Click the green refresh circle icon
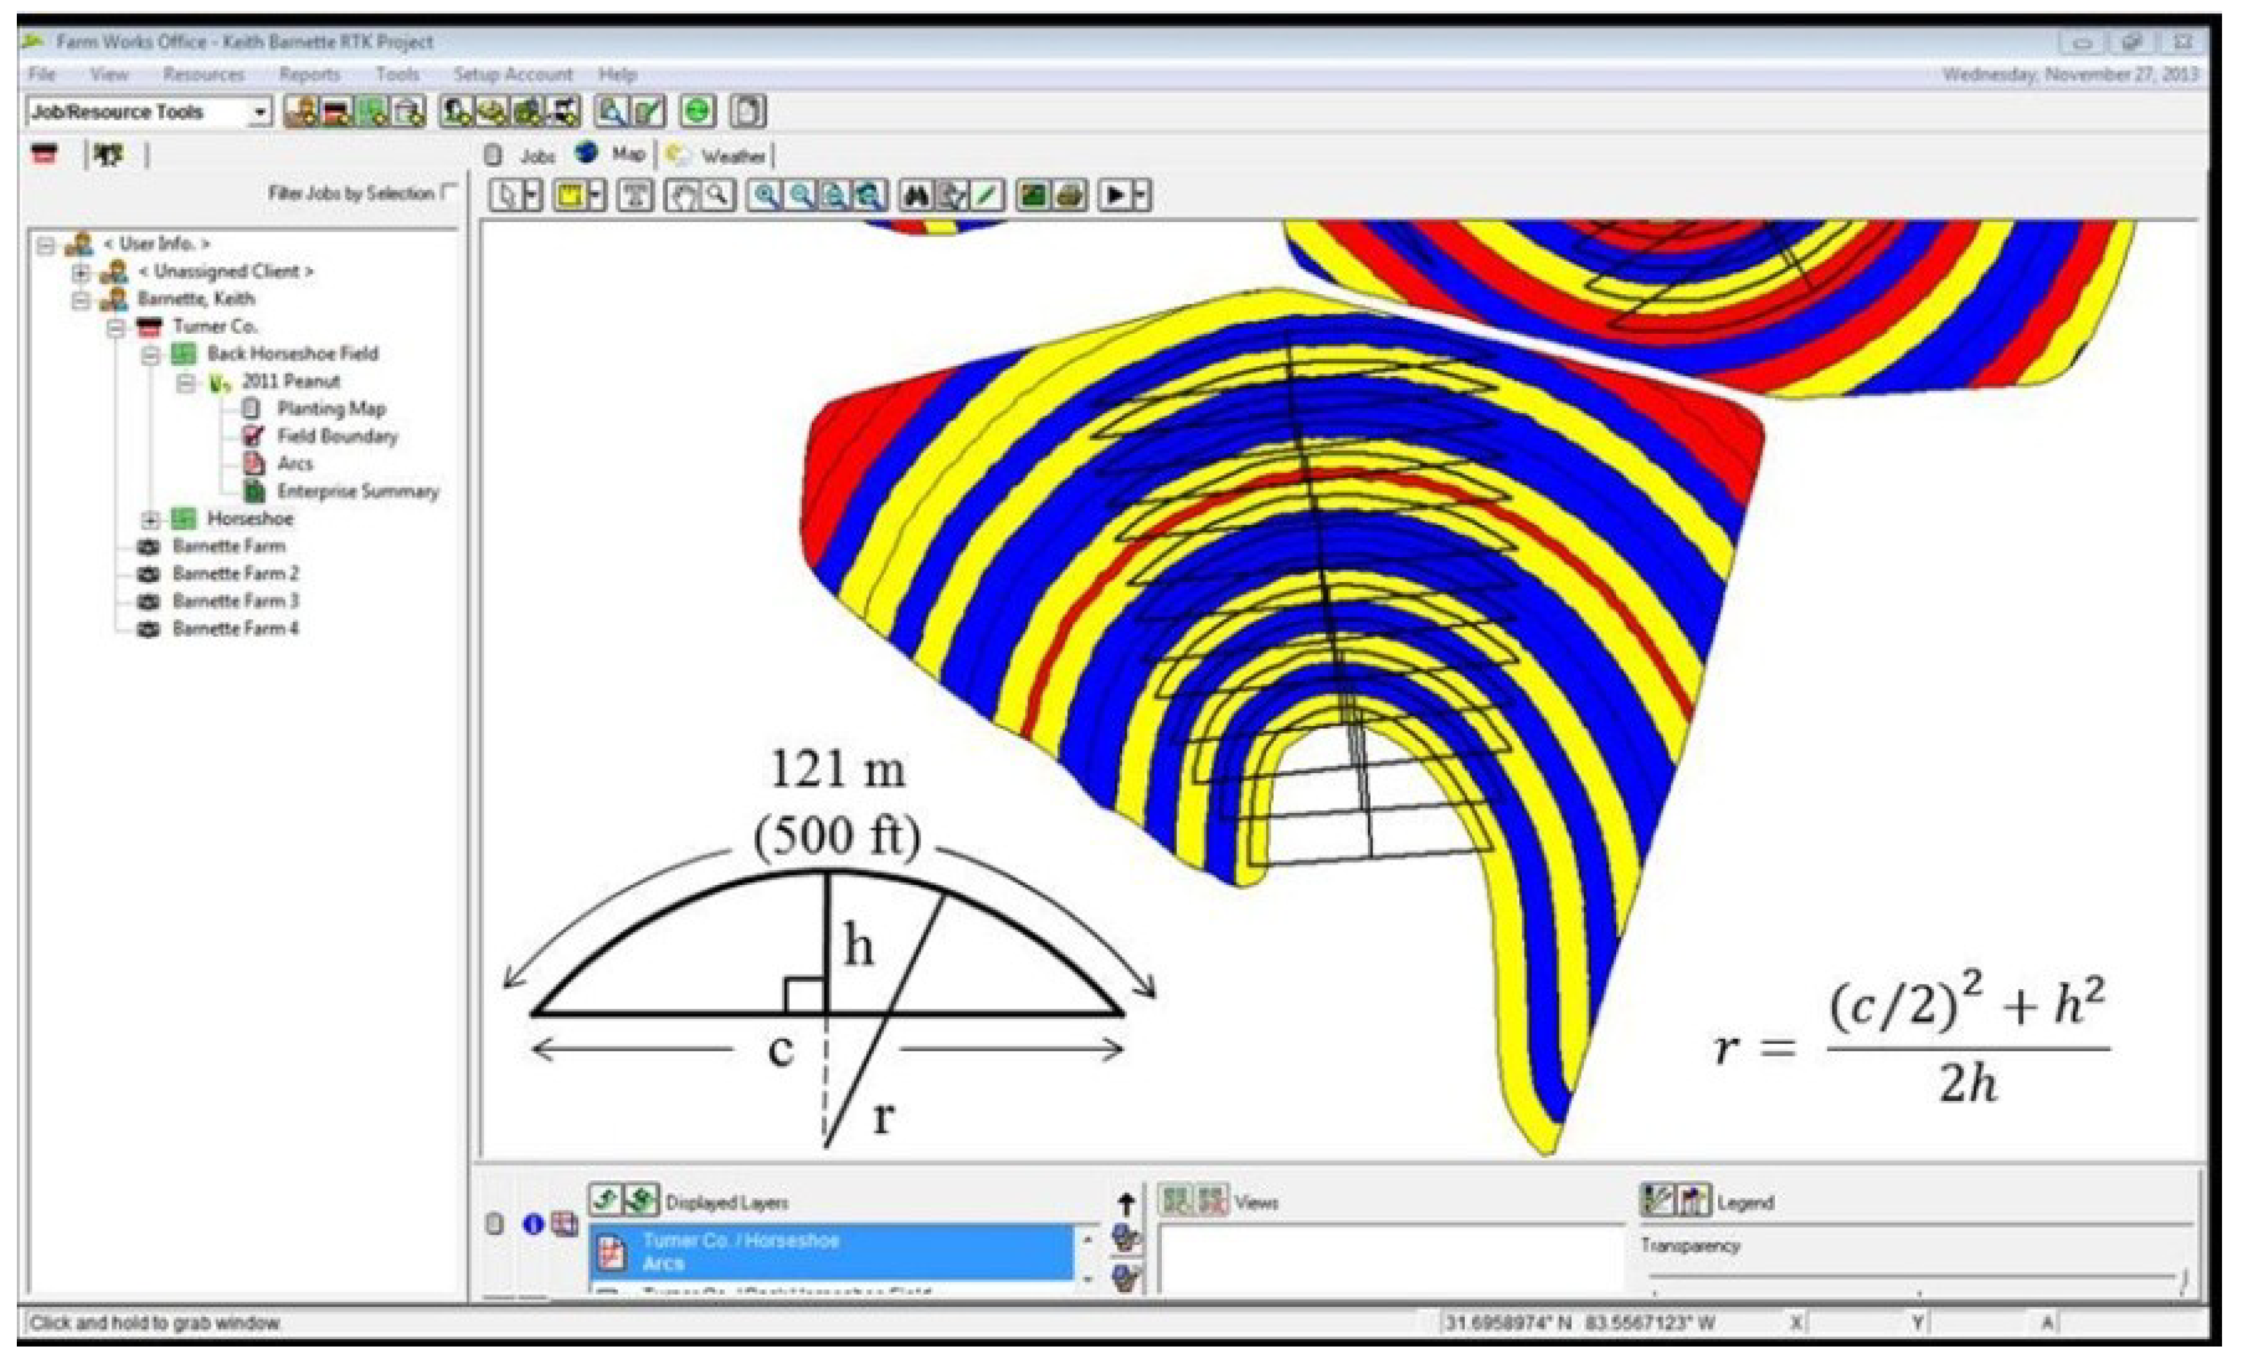The image size is (2255, 1362). (x=697, y=112)
